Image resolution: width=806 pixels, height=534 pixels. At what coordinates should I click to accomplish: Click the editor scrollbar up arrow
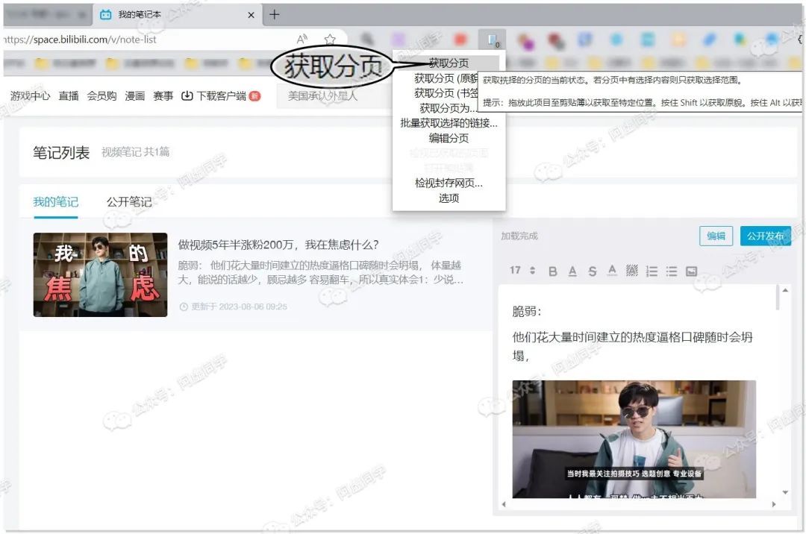[785, 290]
